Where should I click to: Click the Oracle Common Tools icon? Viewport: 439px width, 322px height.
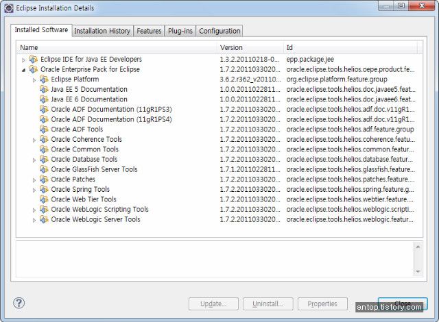point(44,149)
